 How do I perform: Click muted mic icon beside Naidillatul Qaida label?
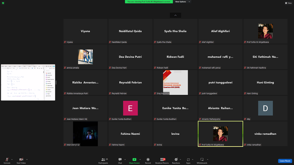click(x=110, y=42)
